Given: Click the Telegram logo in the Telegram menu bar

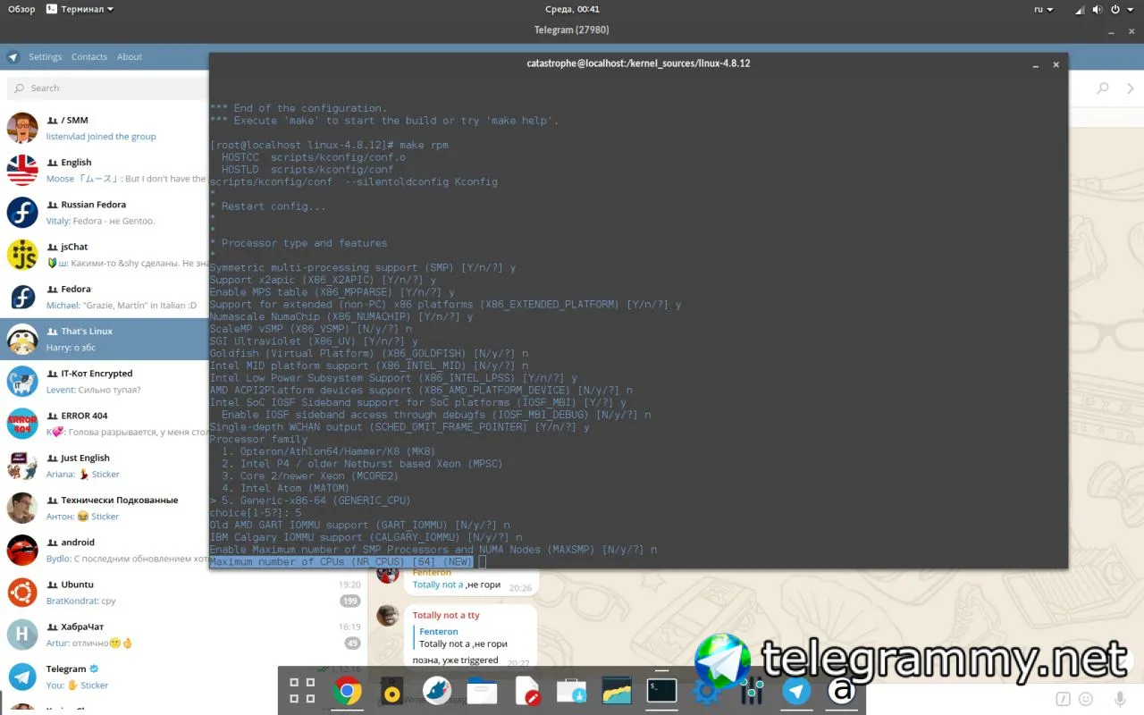Looking at the screenshot, I should click(x=13, y=57).
